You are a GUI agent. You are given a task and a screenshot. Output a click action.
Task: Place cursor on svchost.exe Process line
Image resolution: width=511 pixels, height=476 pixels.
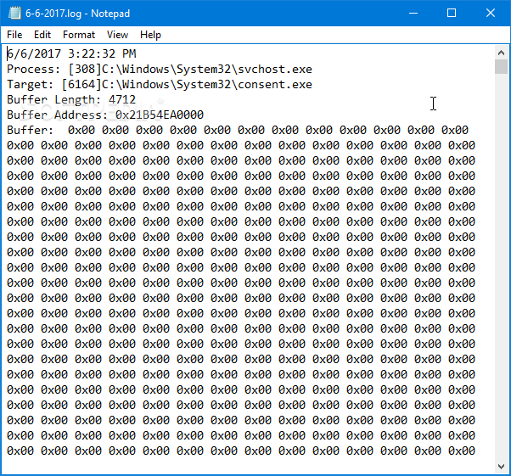[160, 69]
